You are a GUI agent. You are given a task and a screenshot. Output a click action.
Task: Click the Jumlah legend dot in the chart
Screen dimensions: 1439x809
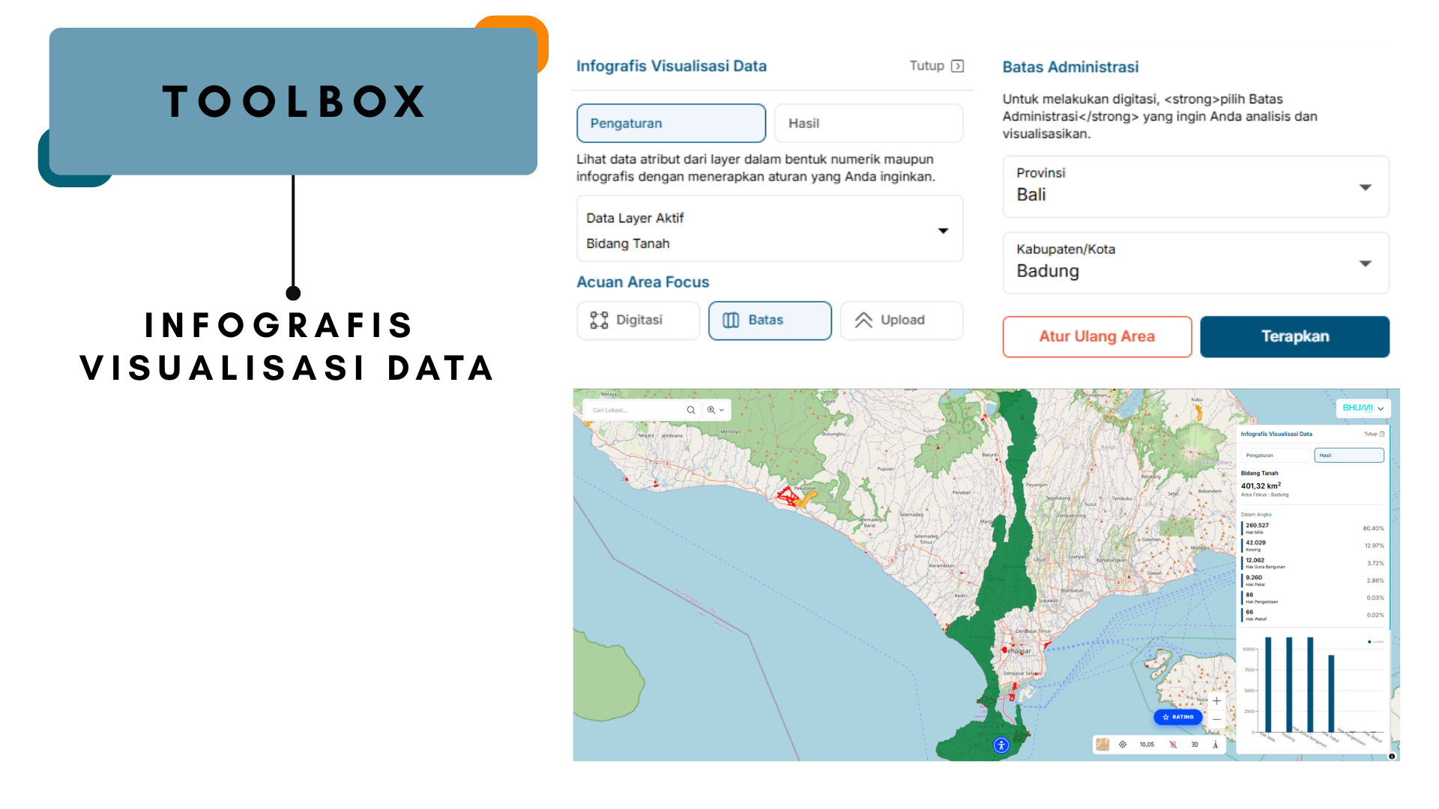tap(1369, 642)
